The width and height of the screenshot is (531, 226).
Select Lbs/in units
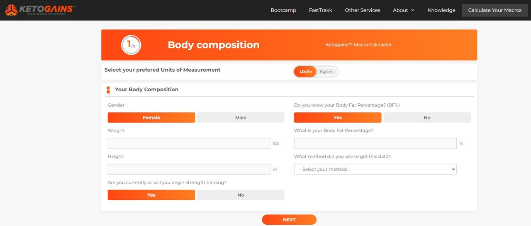306,72
